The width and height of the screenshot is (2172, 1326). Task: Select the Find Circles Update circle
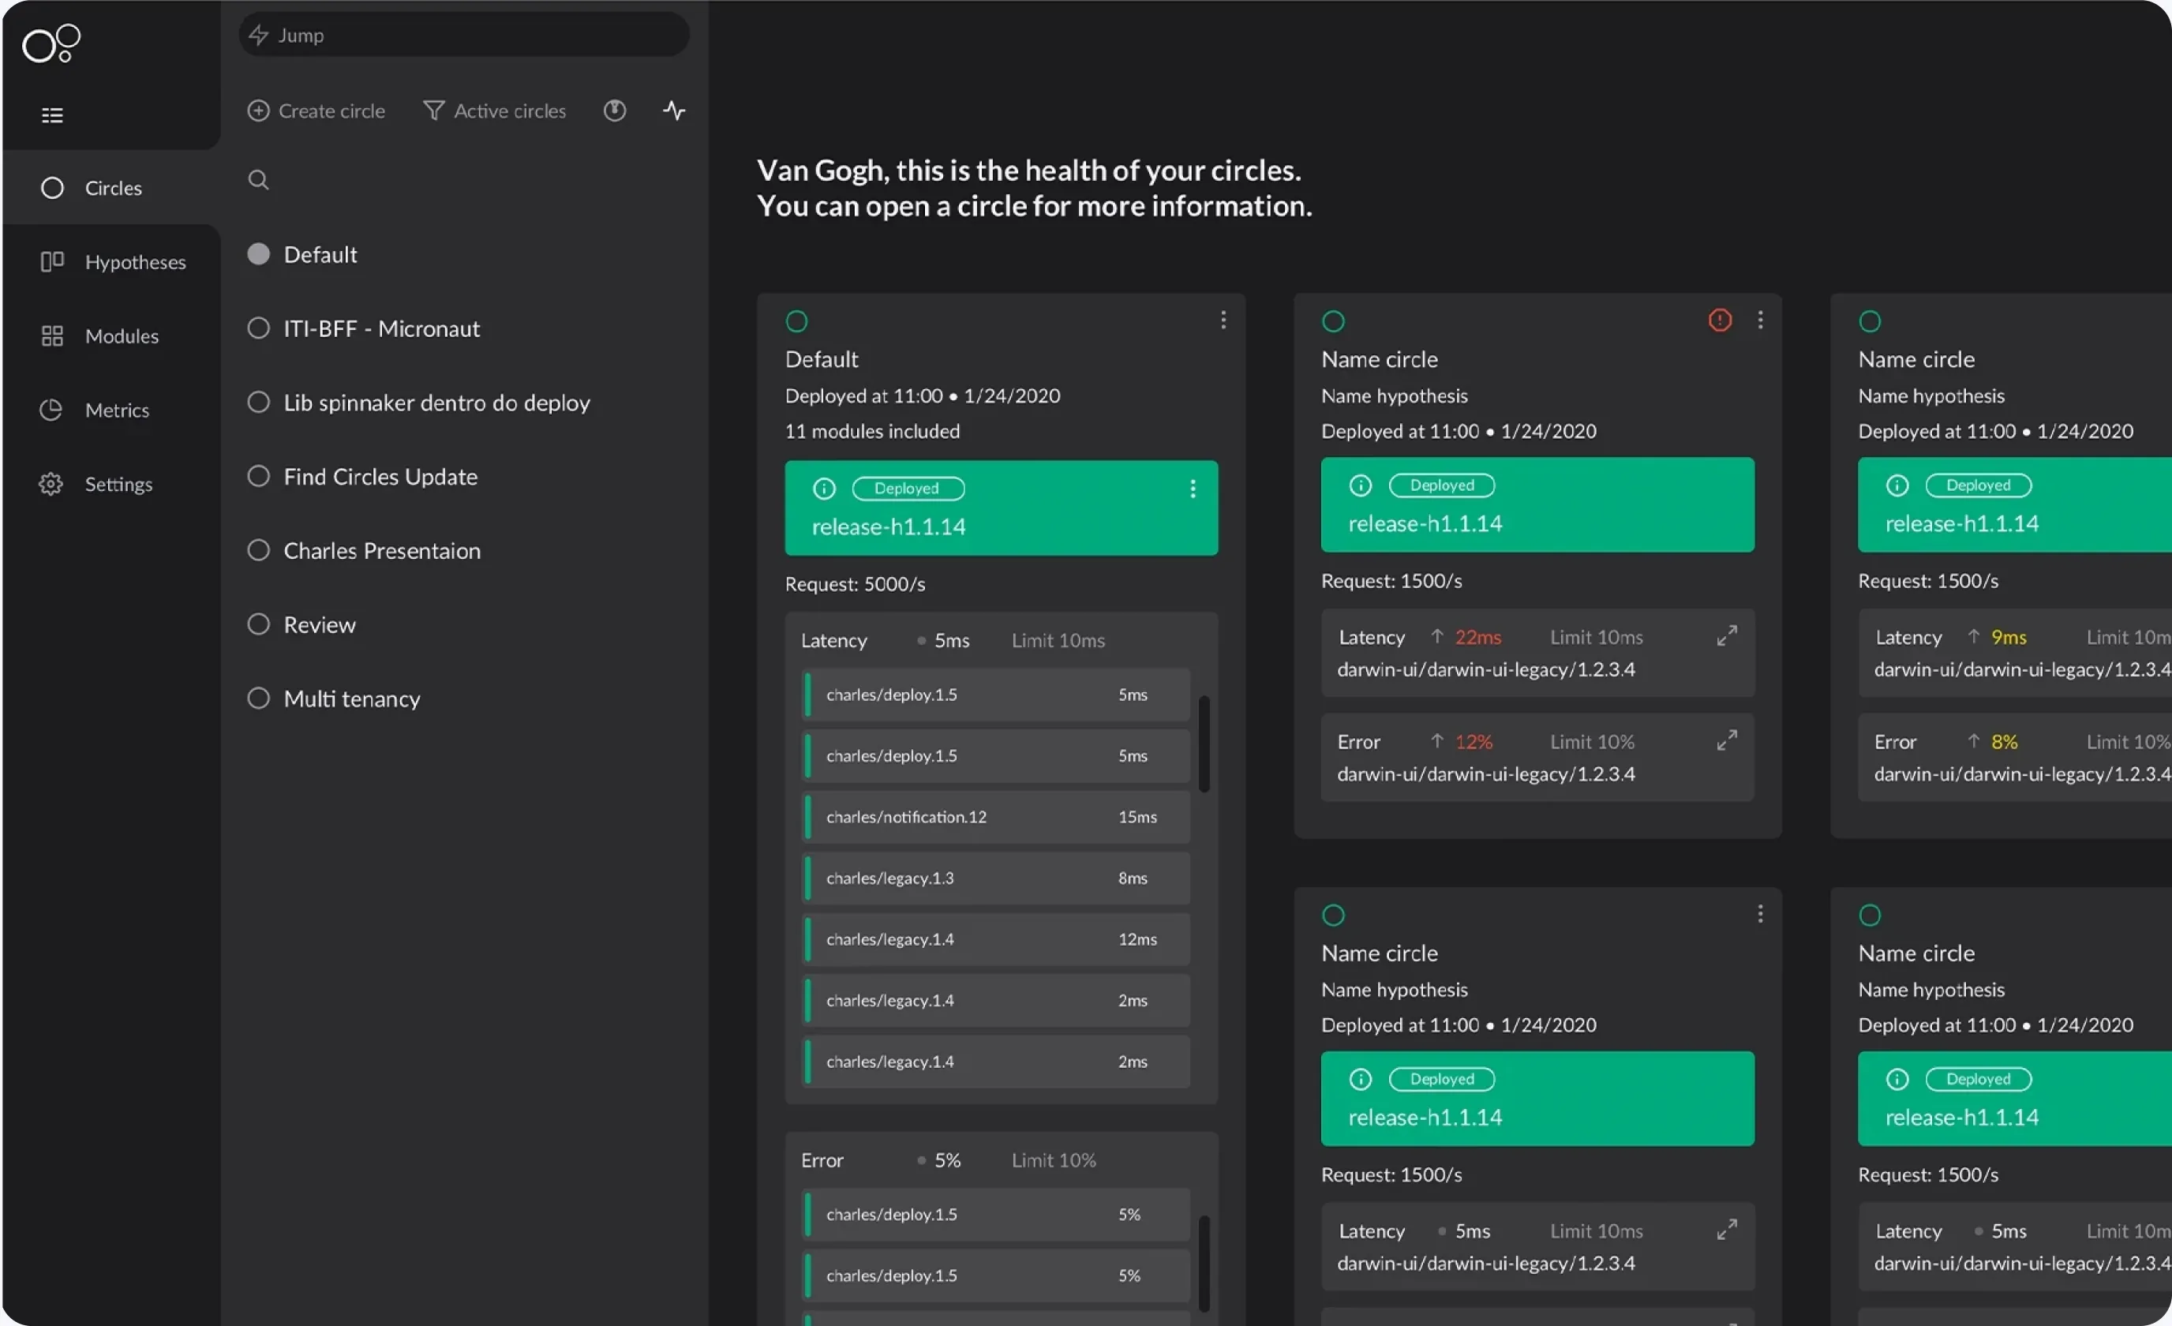point(258,476)
